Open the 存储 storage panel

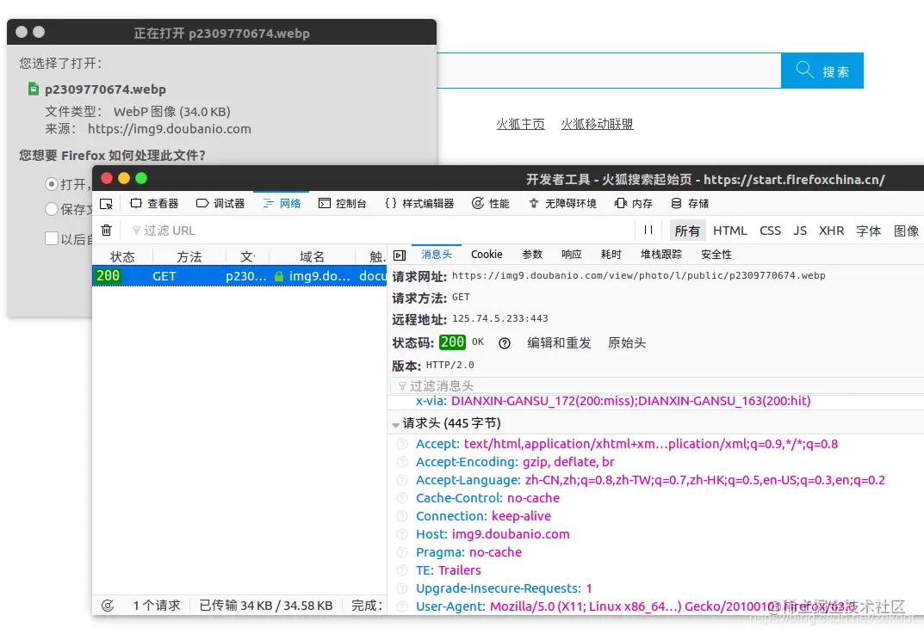point(690,204)
